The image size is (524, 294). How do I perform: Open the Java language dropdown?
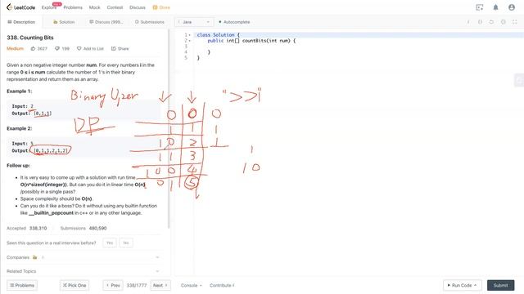pyautogui.click(x=194, y=22)
